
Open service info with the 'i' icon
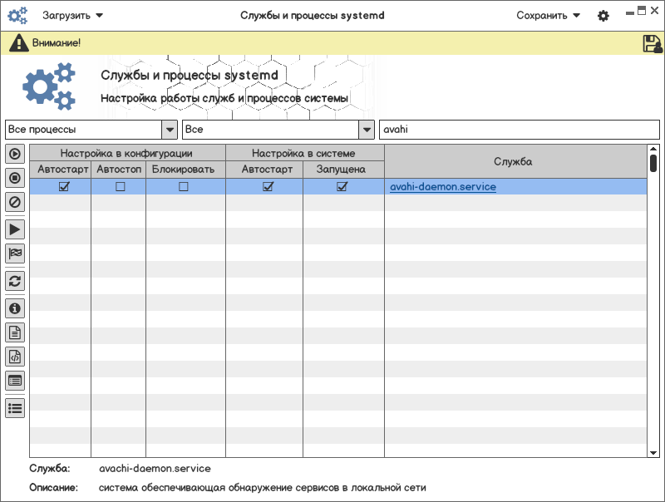(x=15, y=308)
